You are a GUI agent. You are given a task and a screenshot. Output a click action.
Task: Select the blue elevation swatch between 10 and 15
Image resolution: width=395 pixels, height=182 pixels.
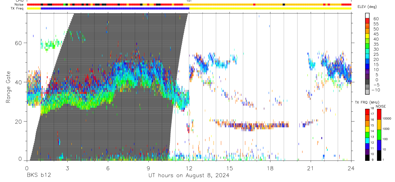[x=367, y=66]
